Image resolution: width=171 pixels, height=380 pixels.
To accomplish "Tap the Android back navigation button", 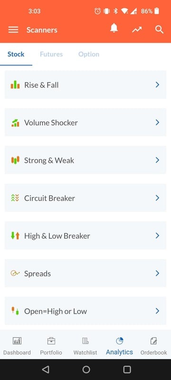I will coord(46,370).
